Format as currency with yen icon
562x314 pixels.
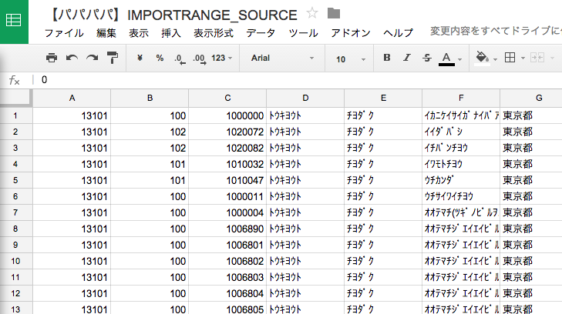point(140,58)
